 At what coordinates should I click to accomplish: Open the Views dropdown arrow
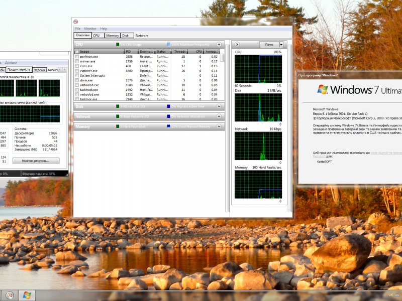point(281,45)
